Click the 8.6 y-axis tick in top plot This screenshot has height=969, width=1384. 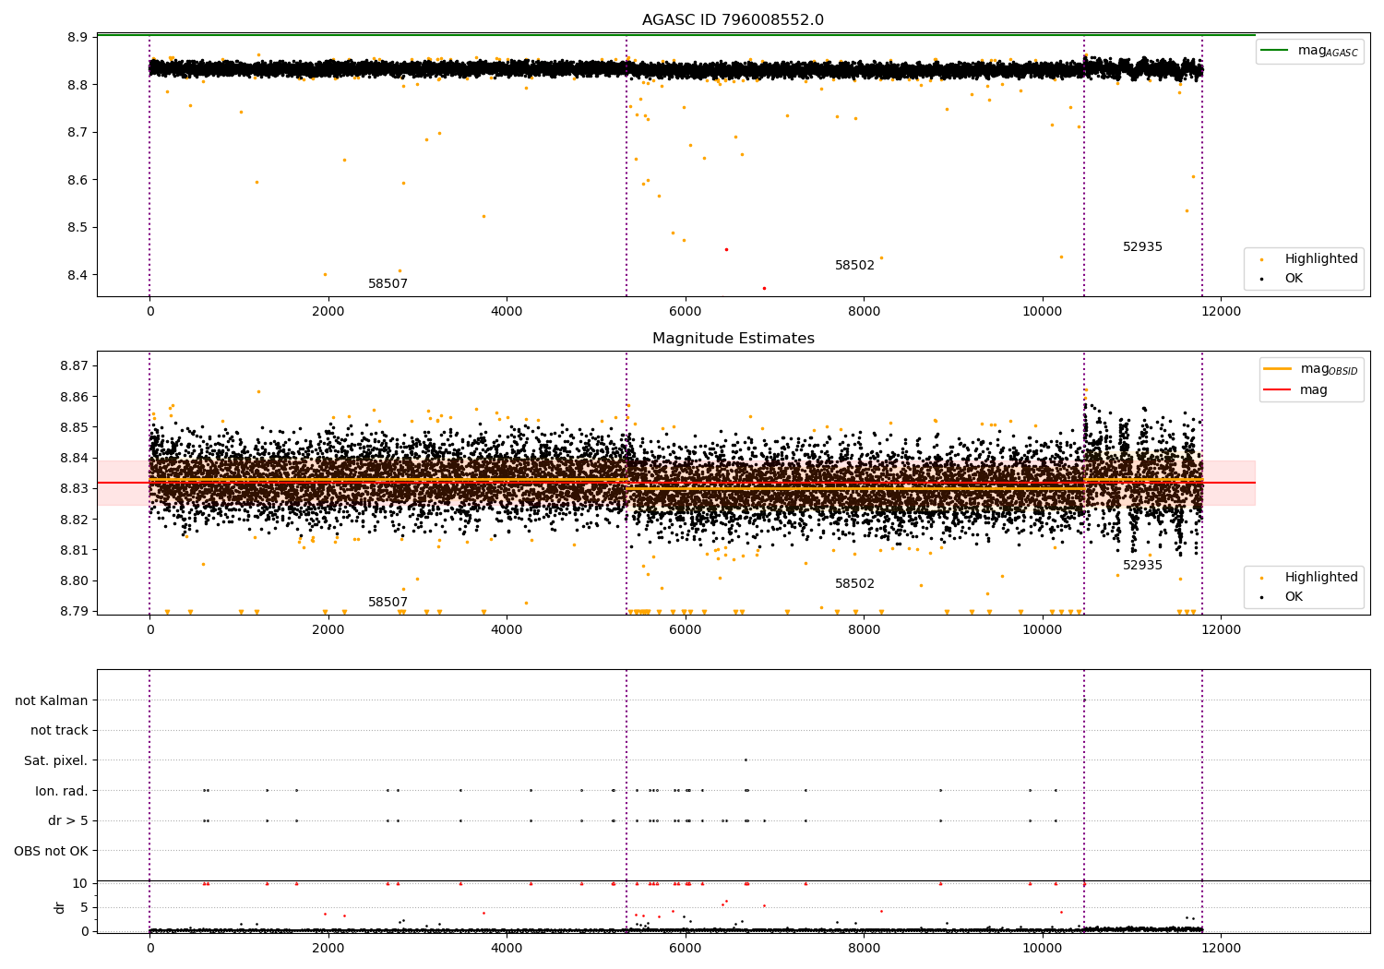tap(78, 180)
